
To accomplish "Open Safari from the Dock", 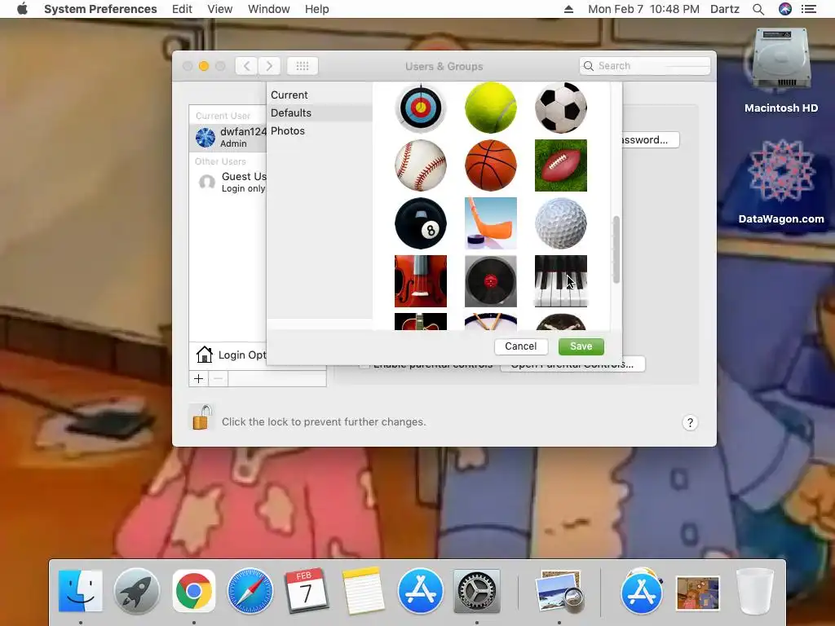I will [250, 591].
